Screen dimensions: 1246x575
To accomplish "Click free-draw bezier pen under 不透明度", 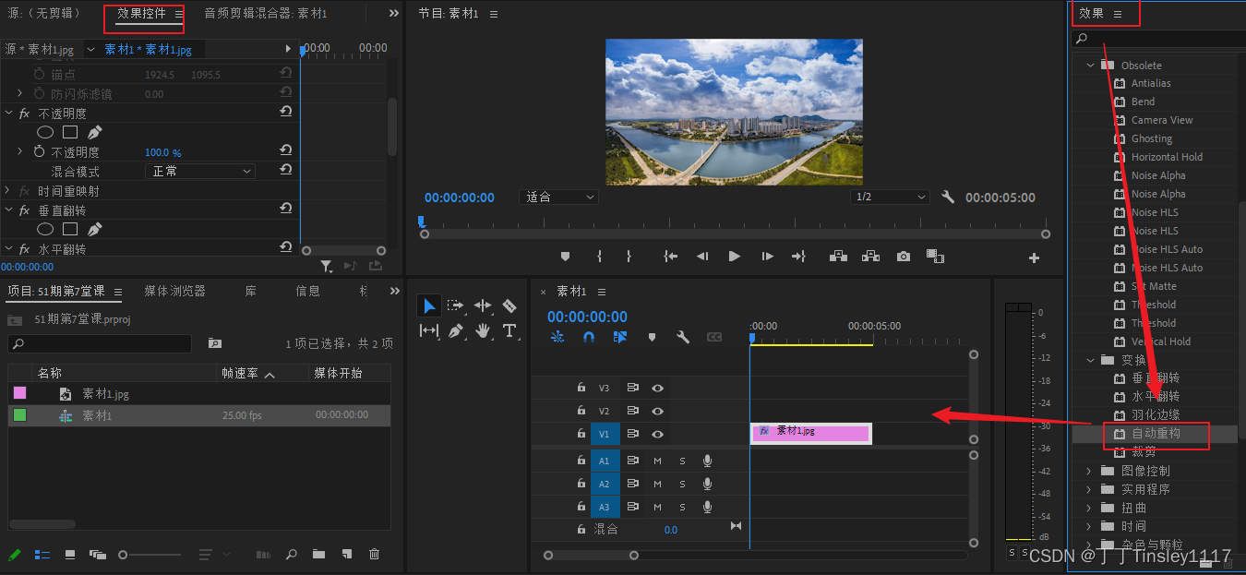I will 95,133.
